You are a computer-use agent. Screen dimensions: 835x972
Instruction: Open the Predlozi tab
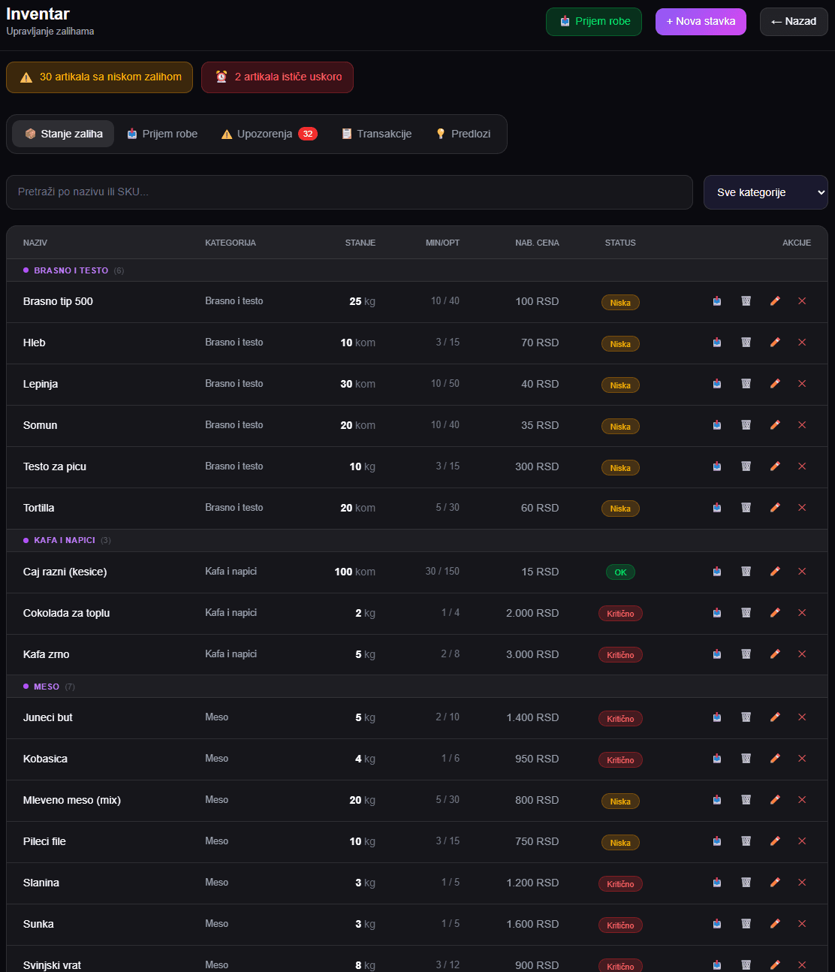coord(463,134)
